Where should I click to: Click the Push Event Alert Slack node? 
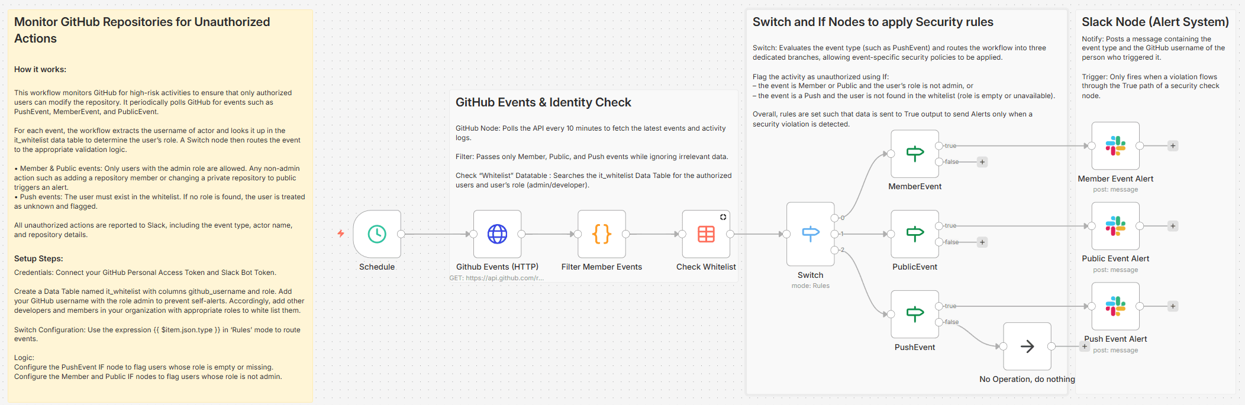[x=1115, y=306]
